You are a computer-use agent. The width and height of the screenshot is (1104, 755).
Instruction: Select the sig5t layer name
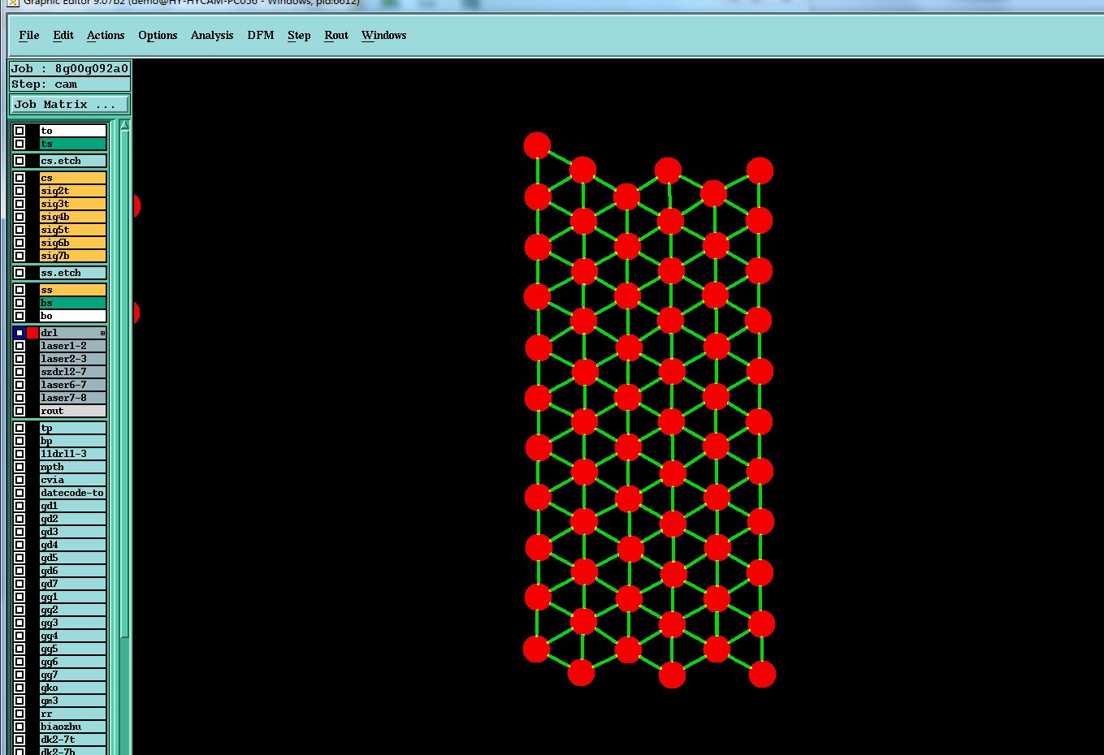click(73, 230)
